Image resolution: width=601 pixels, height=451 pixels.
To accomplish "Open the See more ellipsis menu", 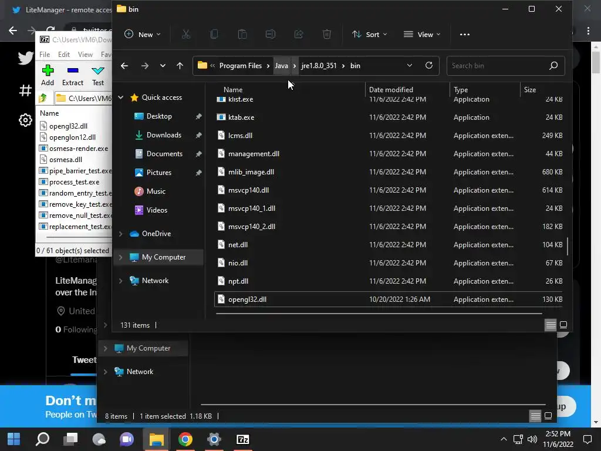I will pos(465,35).
